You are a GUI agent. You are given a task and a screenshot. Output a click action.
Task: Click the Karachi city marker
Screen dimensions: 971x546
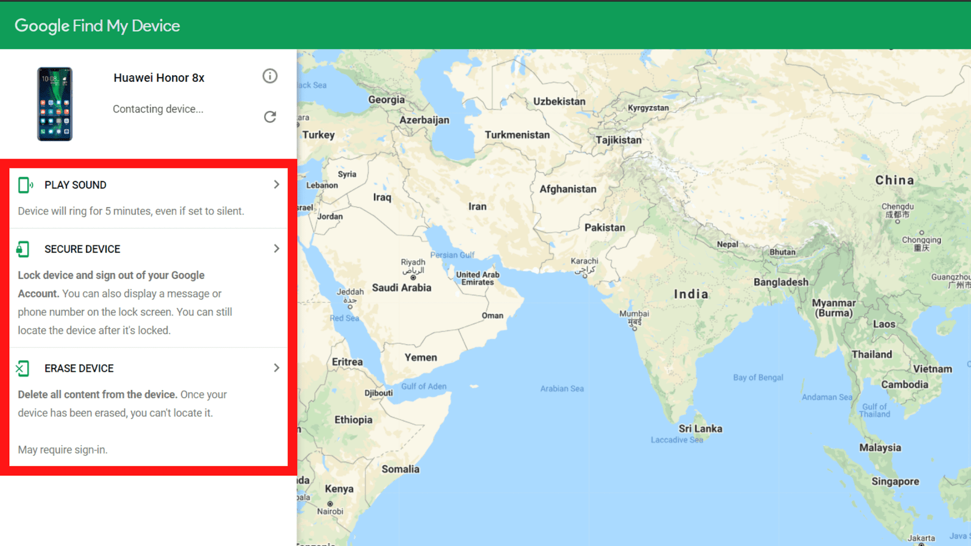pyautogui.click(x=585, y=275)
